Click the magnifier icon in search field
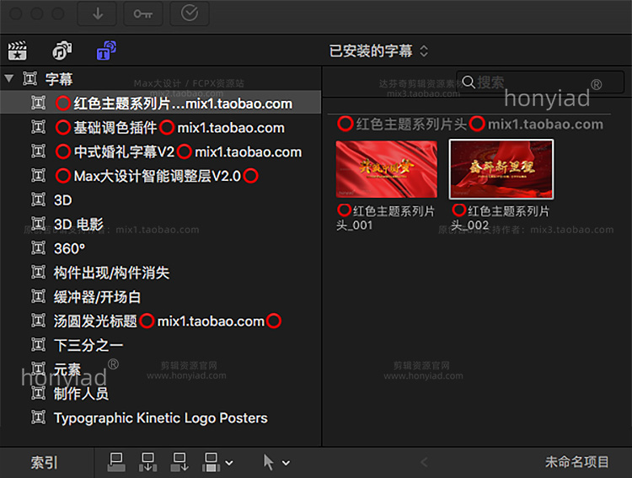Screen dimensions: 632x478 469,82
